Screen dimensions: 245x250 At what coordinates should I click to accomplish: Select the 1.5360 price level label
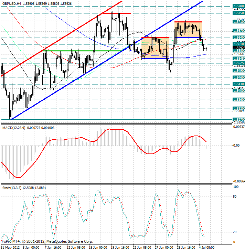[x=239, y=100]
